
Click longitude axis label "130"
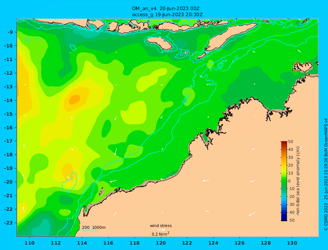click(x=292, y=243)
